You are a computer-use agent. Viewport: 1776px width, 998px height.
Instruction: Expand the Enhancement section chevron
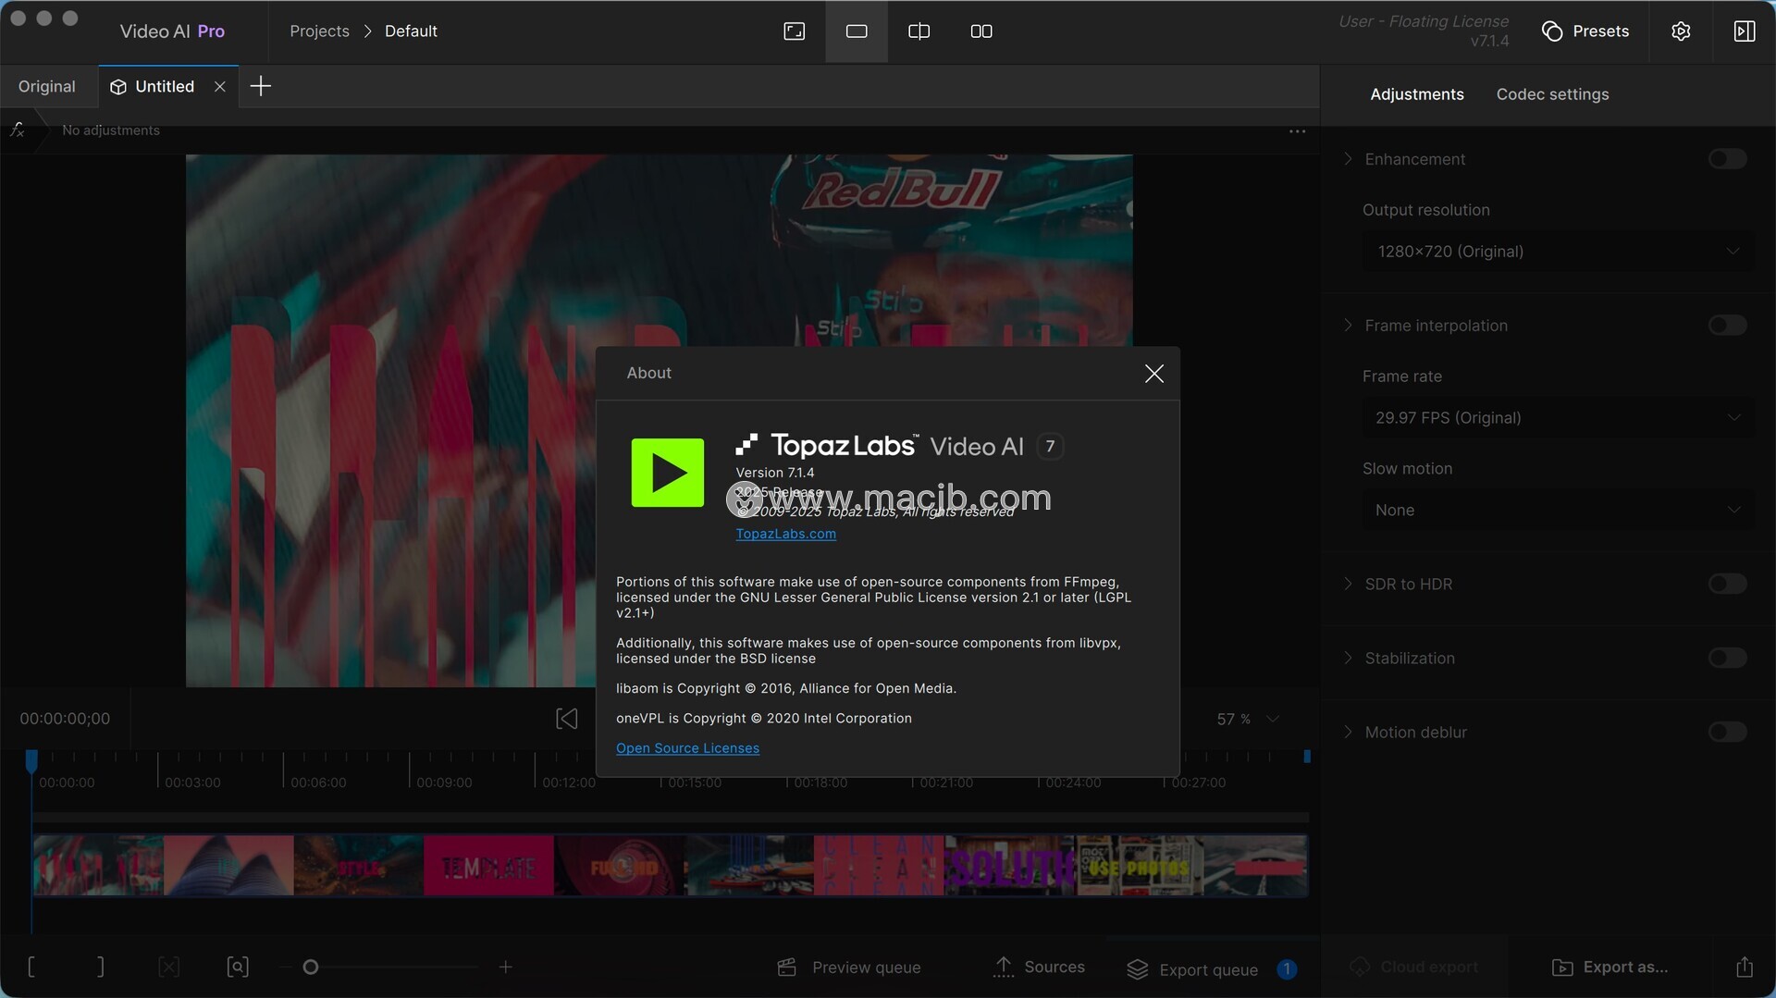(1348, 159)
